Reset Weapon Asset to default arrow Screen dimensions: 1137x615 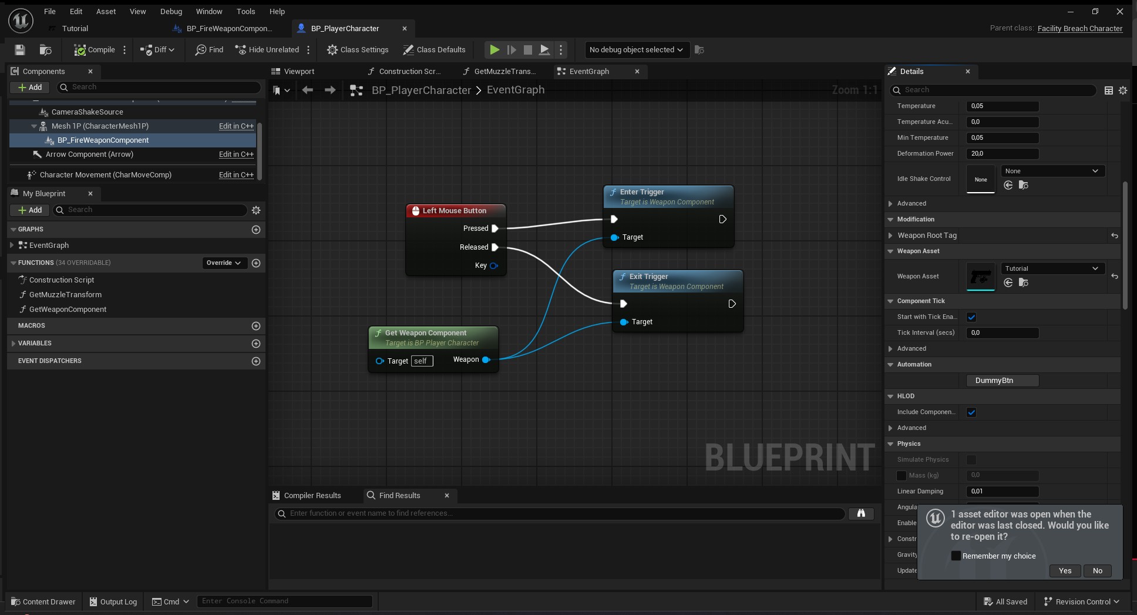click(x=1114, y=276)
